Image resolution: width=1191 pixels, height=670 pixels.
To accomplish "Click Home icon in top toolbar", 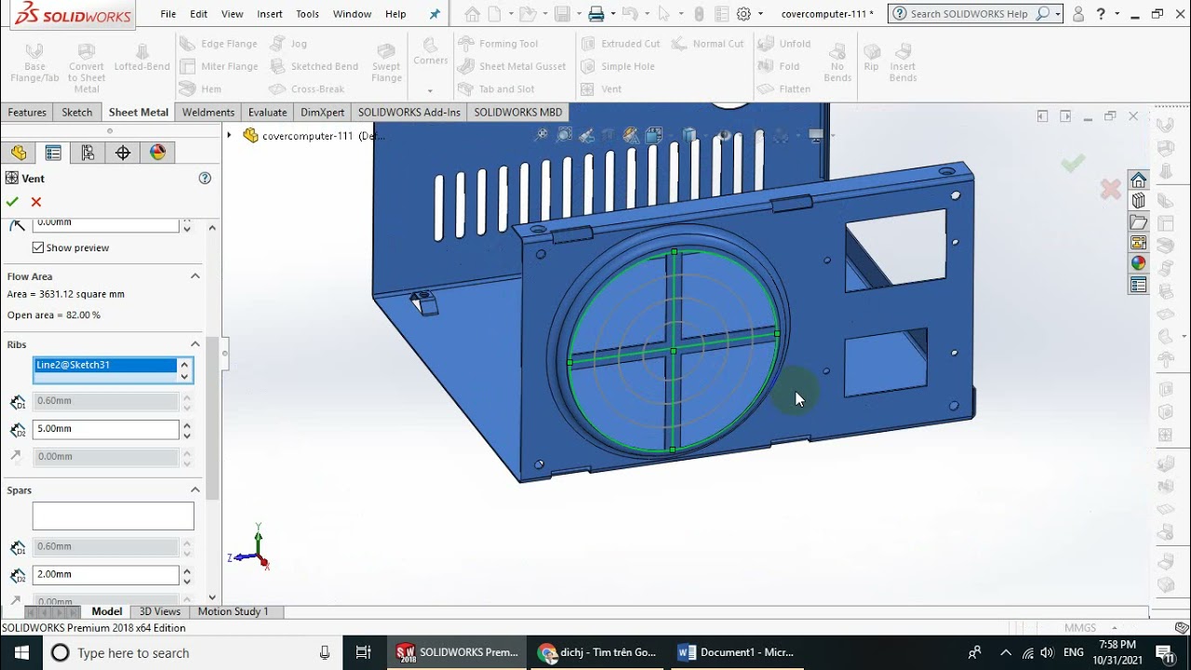I will 473,14.
